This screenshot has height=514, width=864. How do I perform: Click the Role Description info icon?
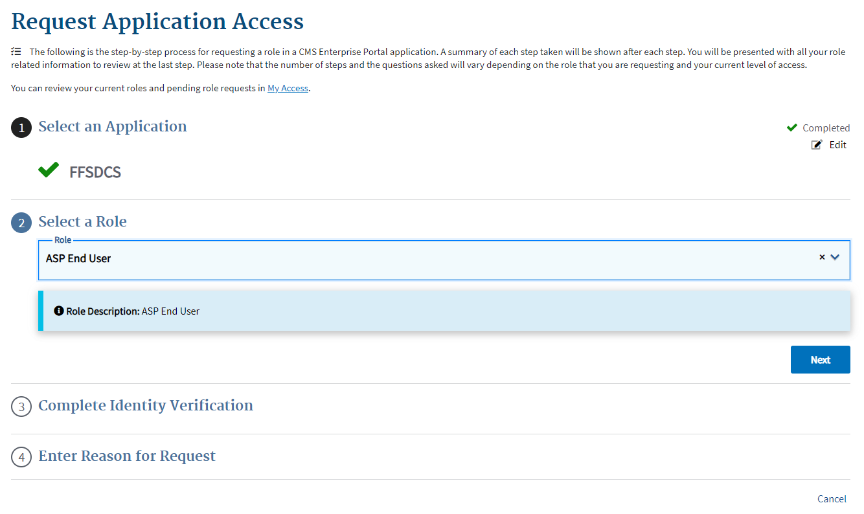click(x=59, y=311)
